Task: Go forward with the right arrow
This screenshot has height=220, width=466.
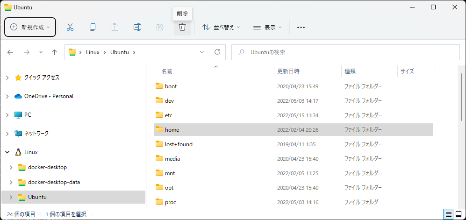Action: pyautogui.click(x=27, y=52)
